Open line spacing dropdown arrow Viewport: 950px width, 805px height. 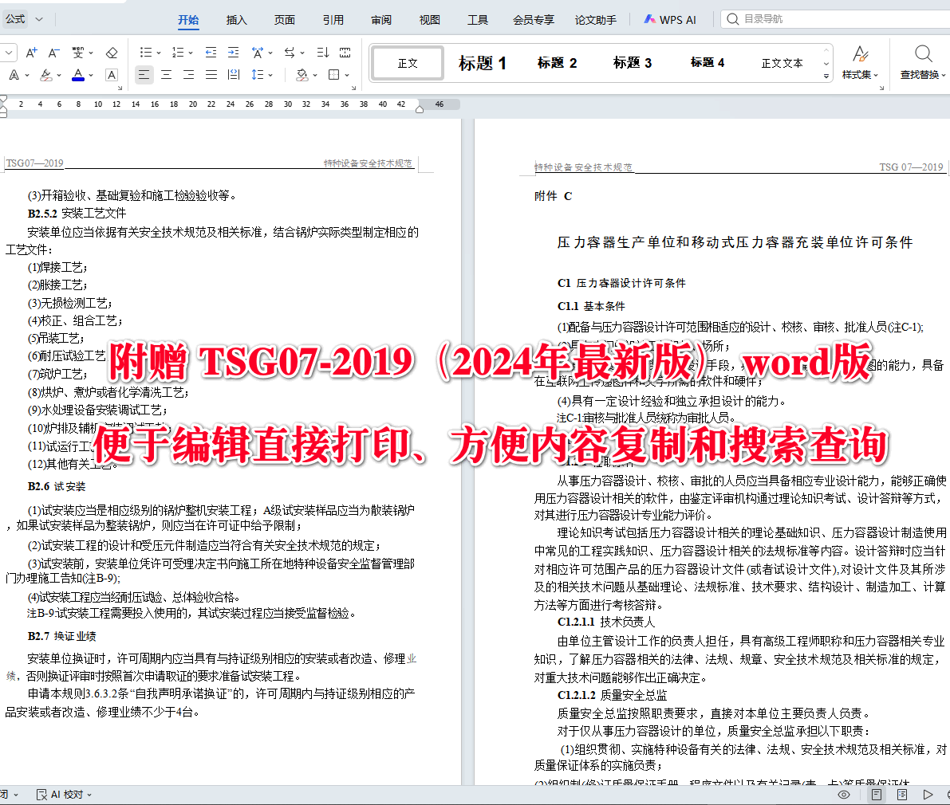point(270,76)
